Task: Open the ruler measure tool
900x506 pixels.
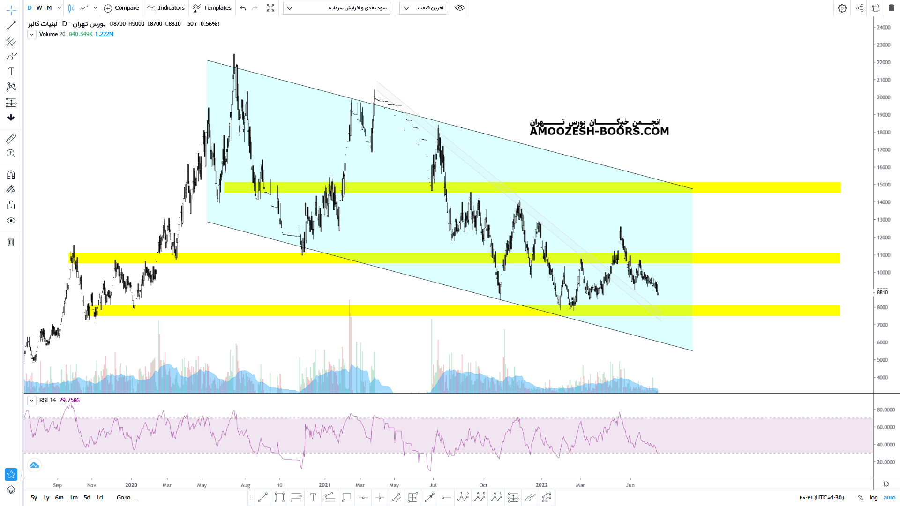Action: click(11, 138)
